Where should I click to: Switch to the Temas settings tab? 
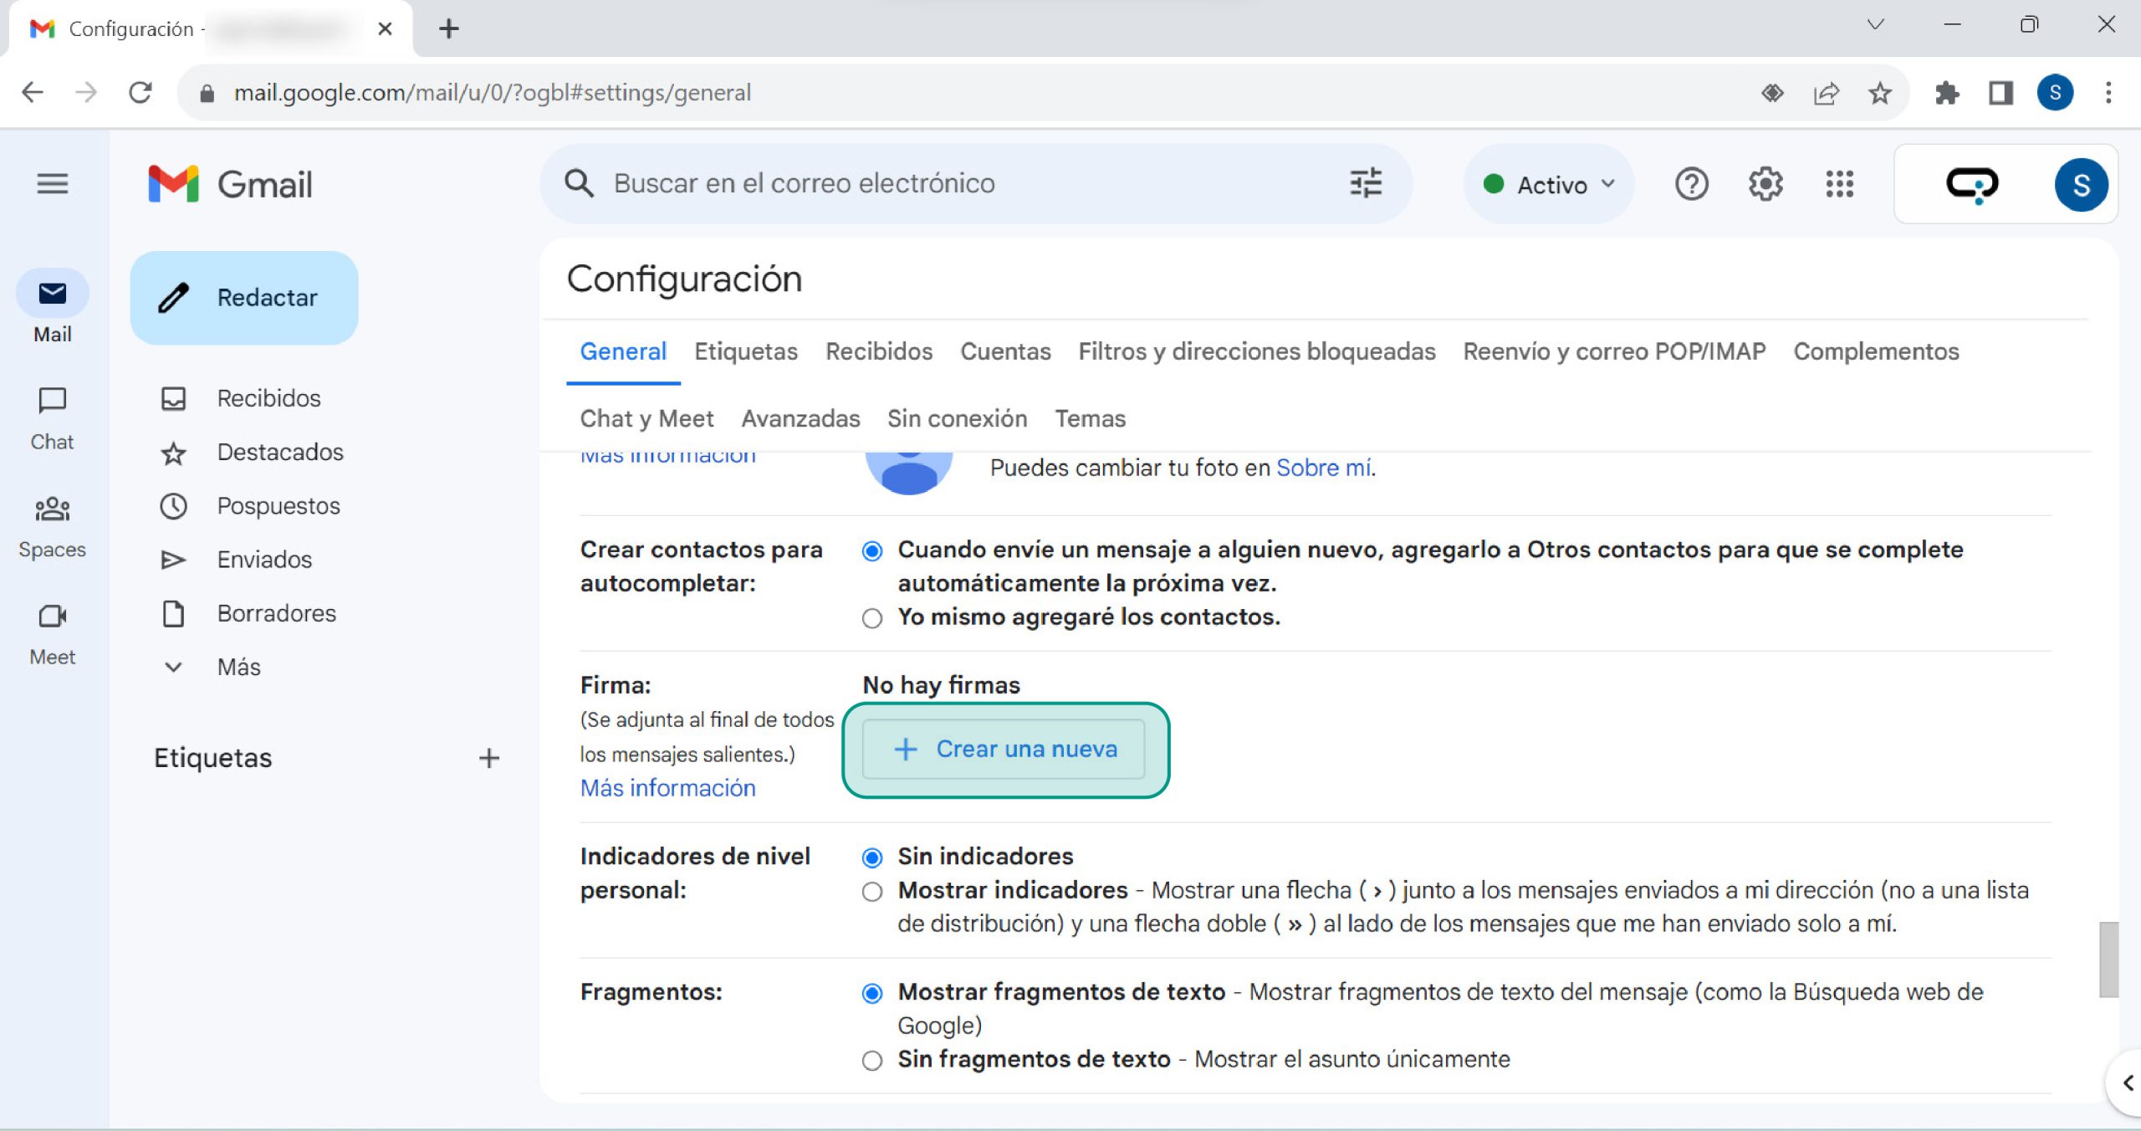point(1090,418)
